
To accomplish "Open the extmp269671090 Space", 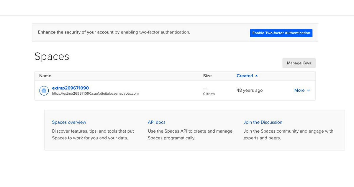I will click(70, 88).
